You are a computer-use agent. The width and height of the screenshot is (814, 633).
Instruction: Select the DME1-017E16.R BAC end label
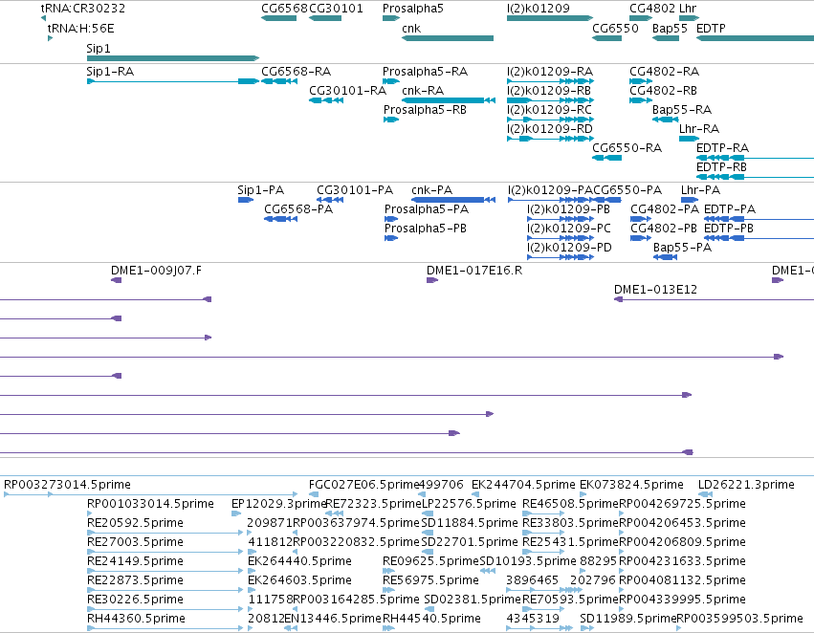click(x=474, y=271)
